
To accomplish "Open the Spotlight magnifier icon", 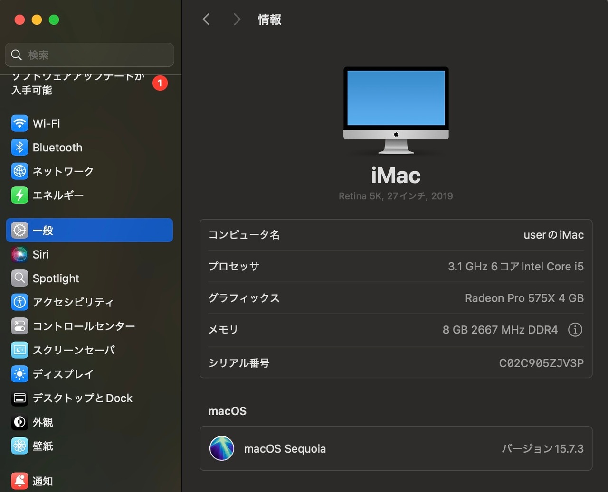I will [19, 278].
